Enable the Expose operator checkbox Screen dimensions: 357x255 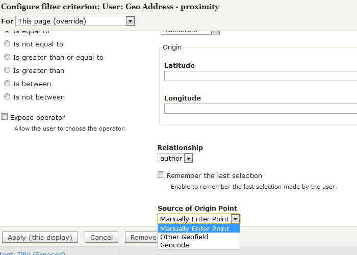click(x=5, y=117)
